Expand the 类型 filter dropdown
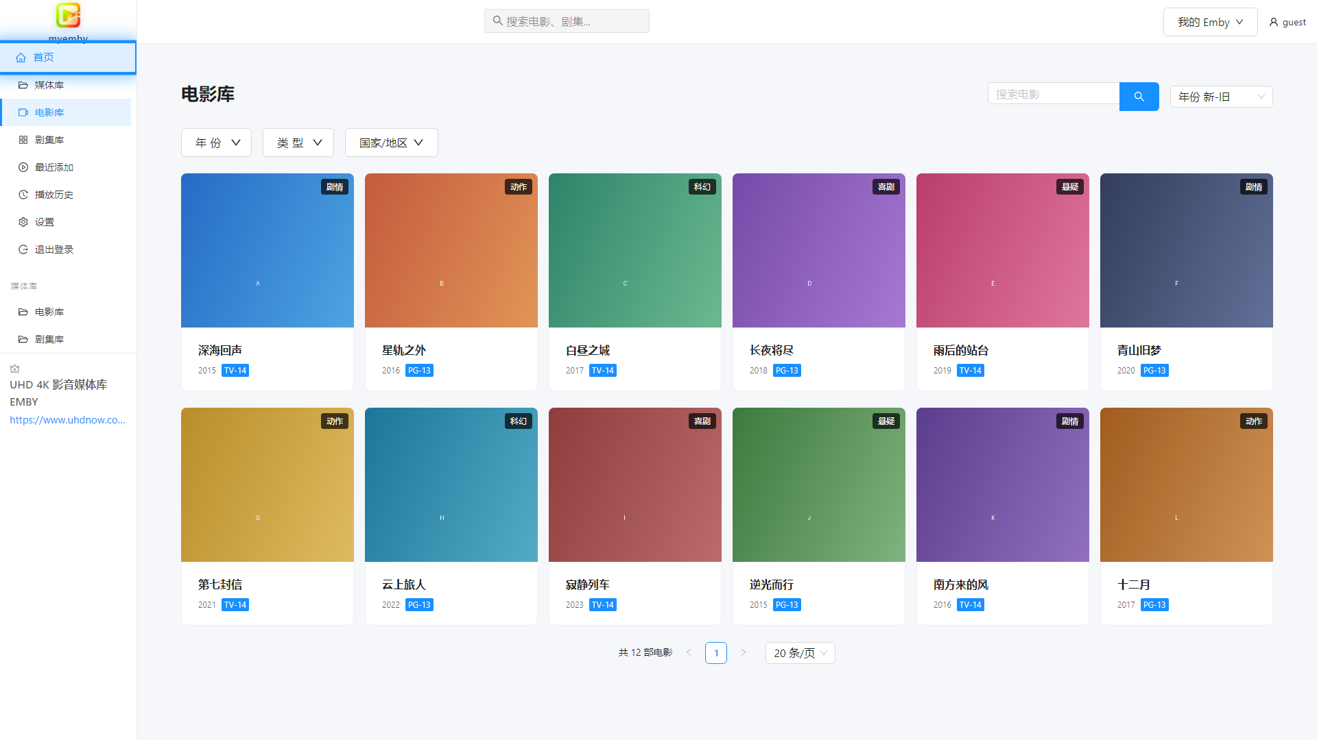1317x740 pixels. (298, 143)
